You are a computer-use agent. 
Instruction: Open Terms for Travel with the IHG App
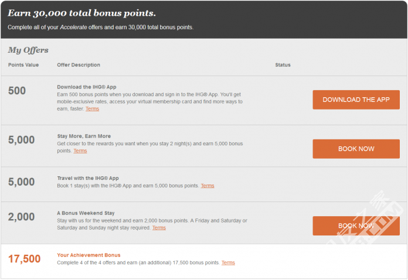click(208, 186)
